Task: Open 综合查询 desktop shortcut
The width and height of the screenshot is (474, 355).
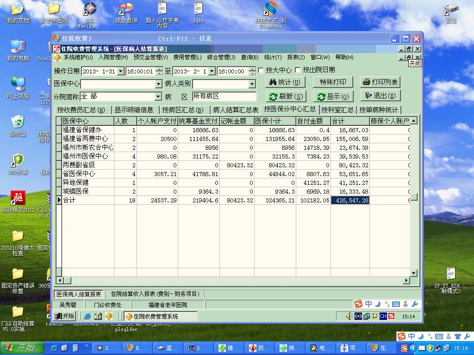Action: pos(126,12)
